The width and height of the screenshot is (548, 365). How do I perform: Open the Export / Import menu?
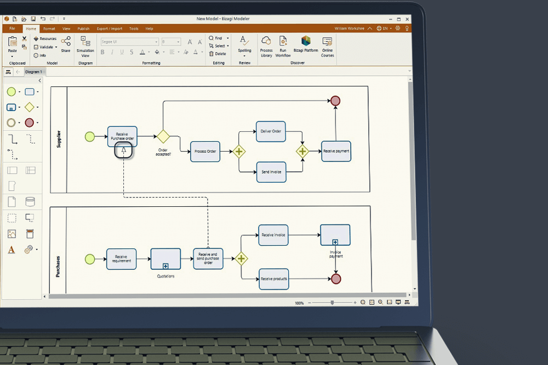[x=109, y=28]
